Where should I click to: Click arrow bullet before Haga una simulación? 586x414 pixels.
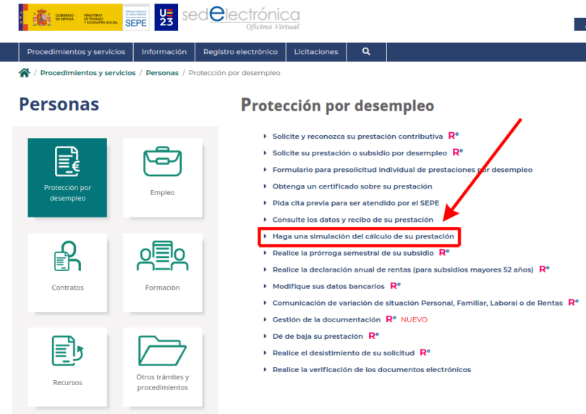coord(265,236)
